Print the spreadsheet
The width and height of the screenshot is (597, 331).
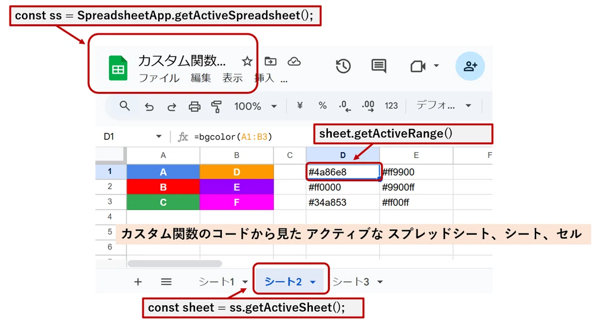195,106
